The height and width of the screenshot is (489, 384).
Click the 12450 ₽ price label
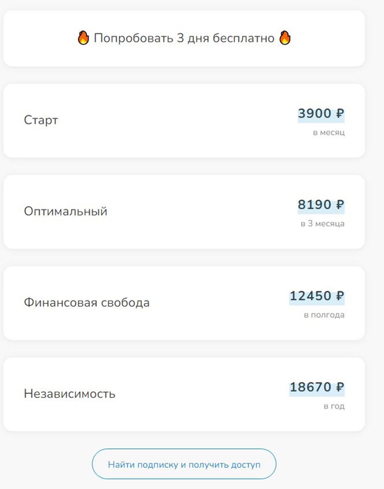[x=317, y=296]
